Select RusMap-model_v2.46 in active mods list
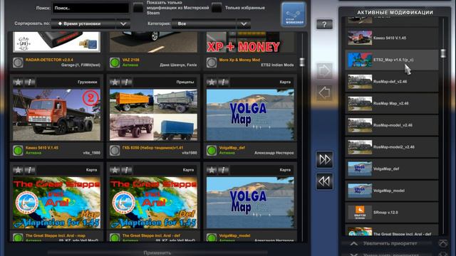This screenshot has width=456, height=256. click(x=391, y=125)
